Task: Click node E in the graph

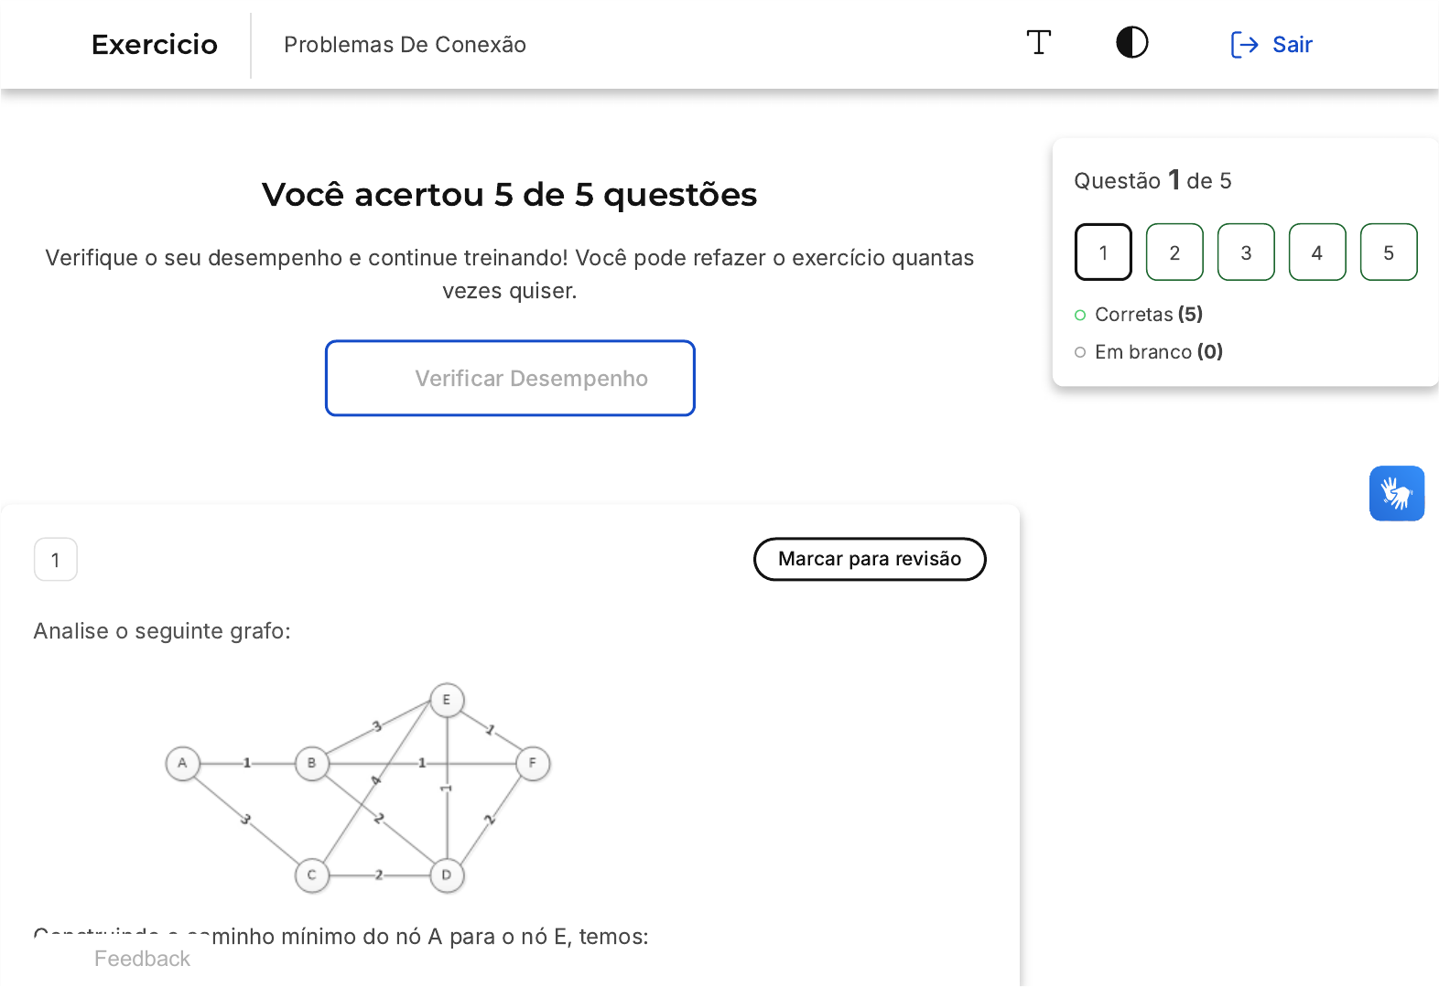Action: [447, 700]
